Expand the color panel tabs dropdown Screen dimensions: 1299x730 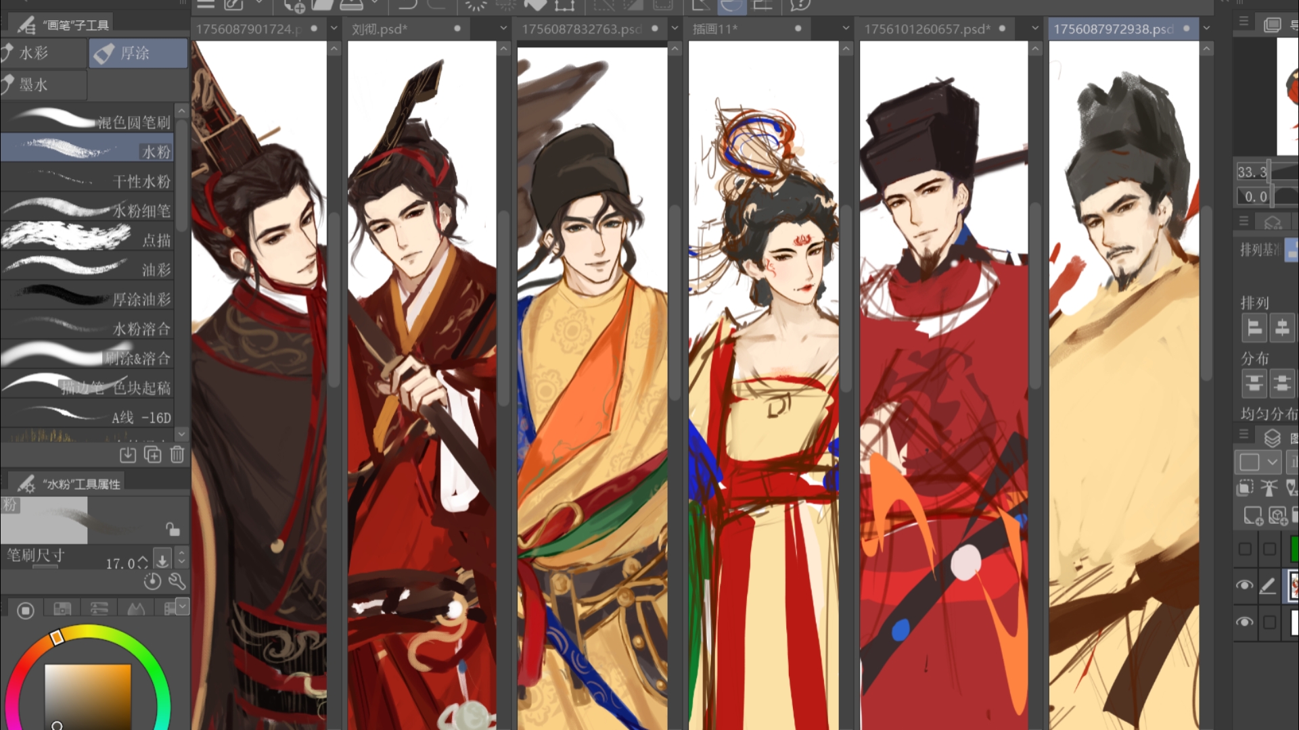click(x=182, y=606)
